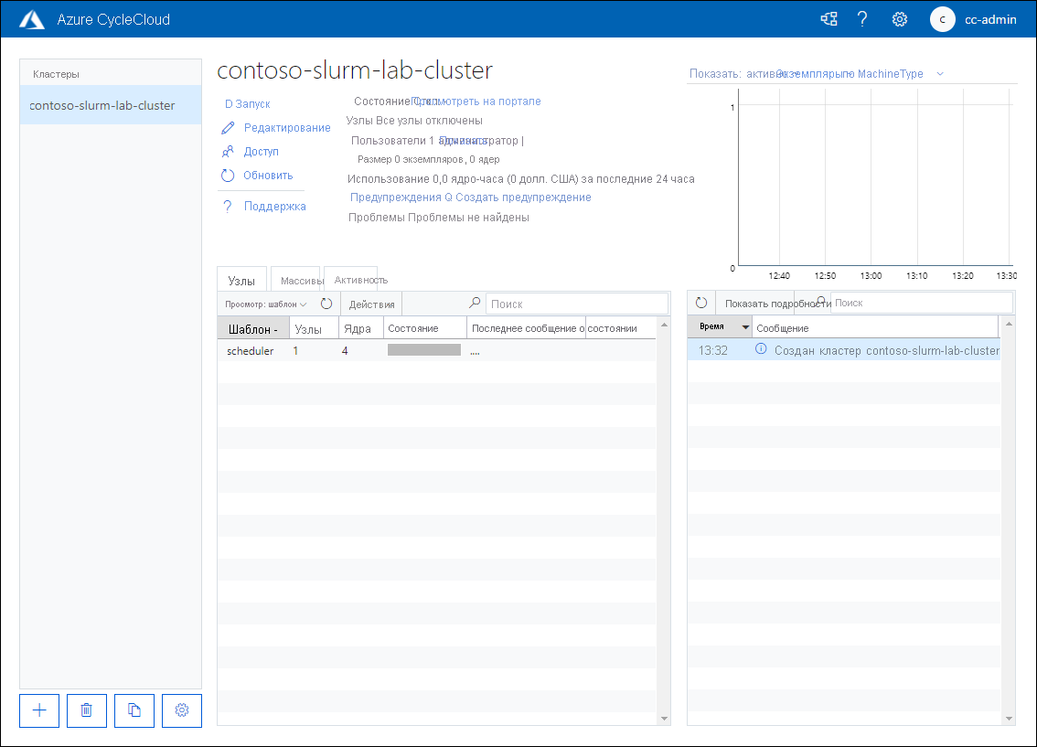
Task: Click the info icon next to the cluster-created message
Action: (760, 350)
